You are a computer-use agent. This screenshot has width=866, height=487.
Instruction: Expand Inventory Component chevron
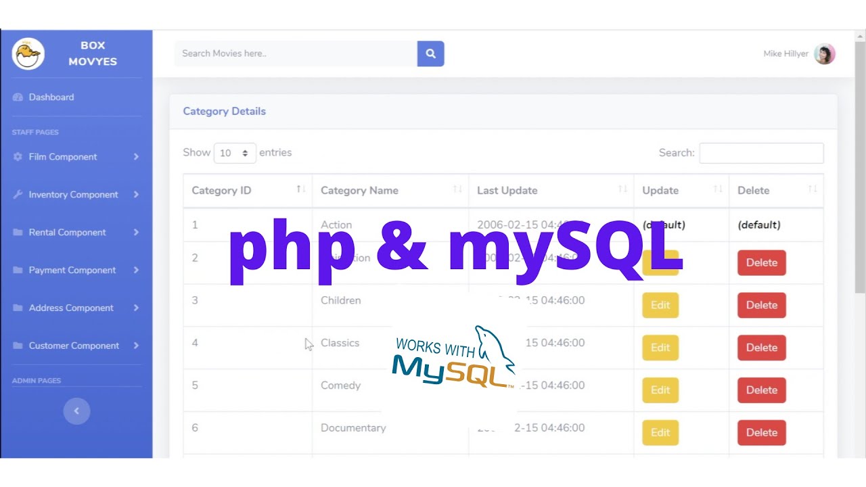point(136,195)
